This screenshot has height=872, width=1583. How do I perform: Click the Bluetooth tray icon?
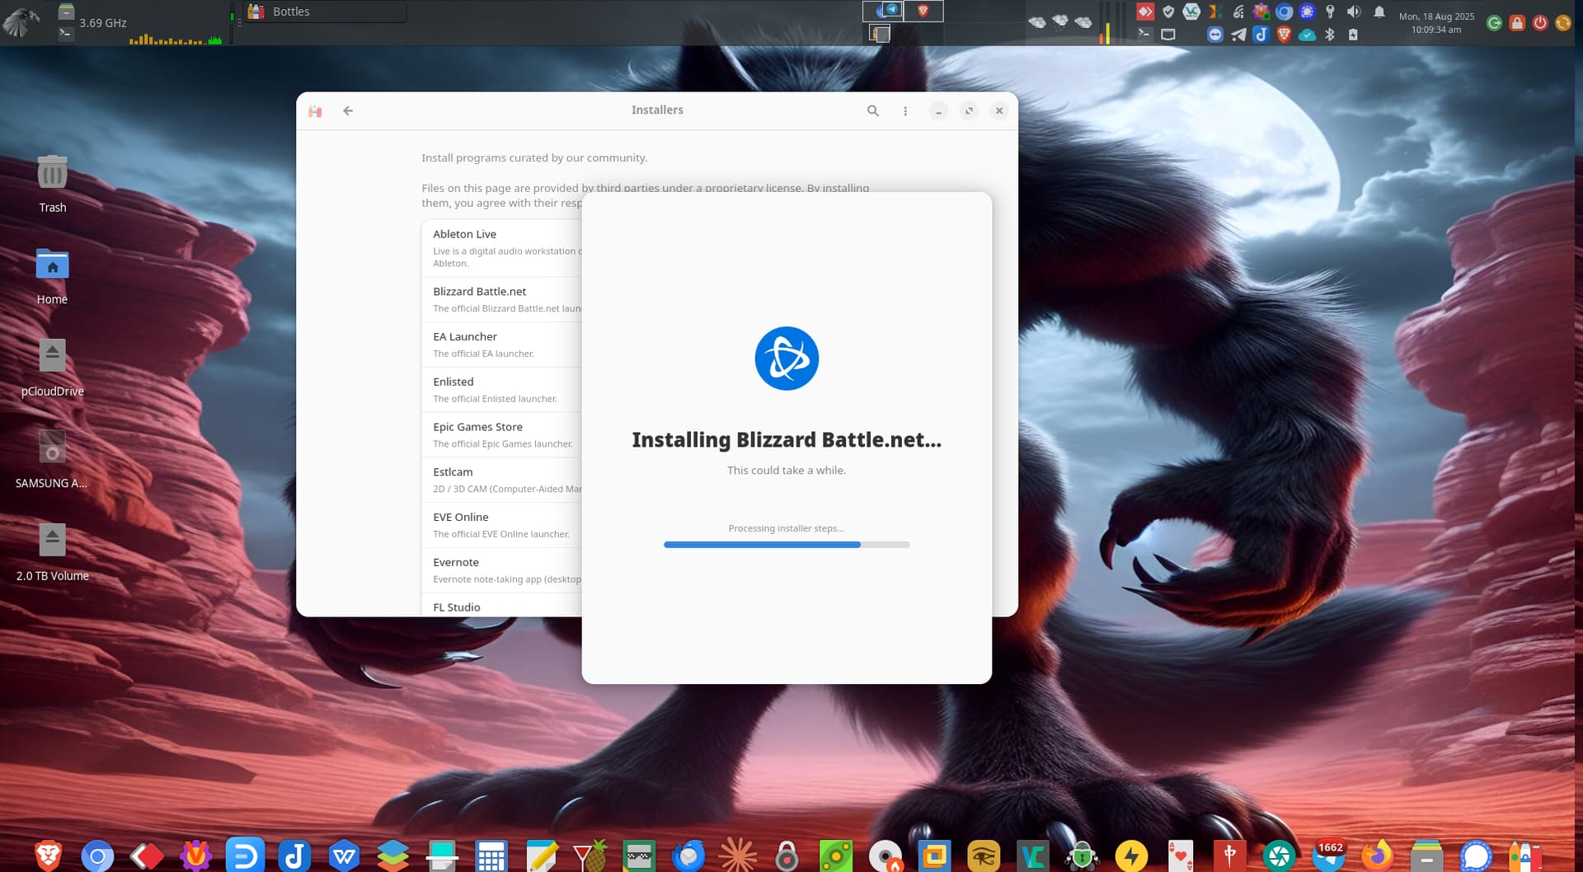[x=1330, y=35]
